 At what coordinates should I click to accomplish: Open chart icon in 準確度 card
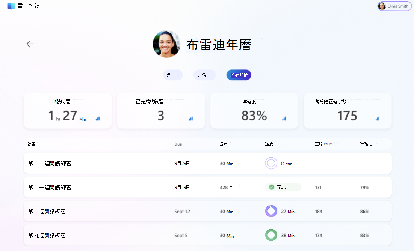pos(284,119)
